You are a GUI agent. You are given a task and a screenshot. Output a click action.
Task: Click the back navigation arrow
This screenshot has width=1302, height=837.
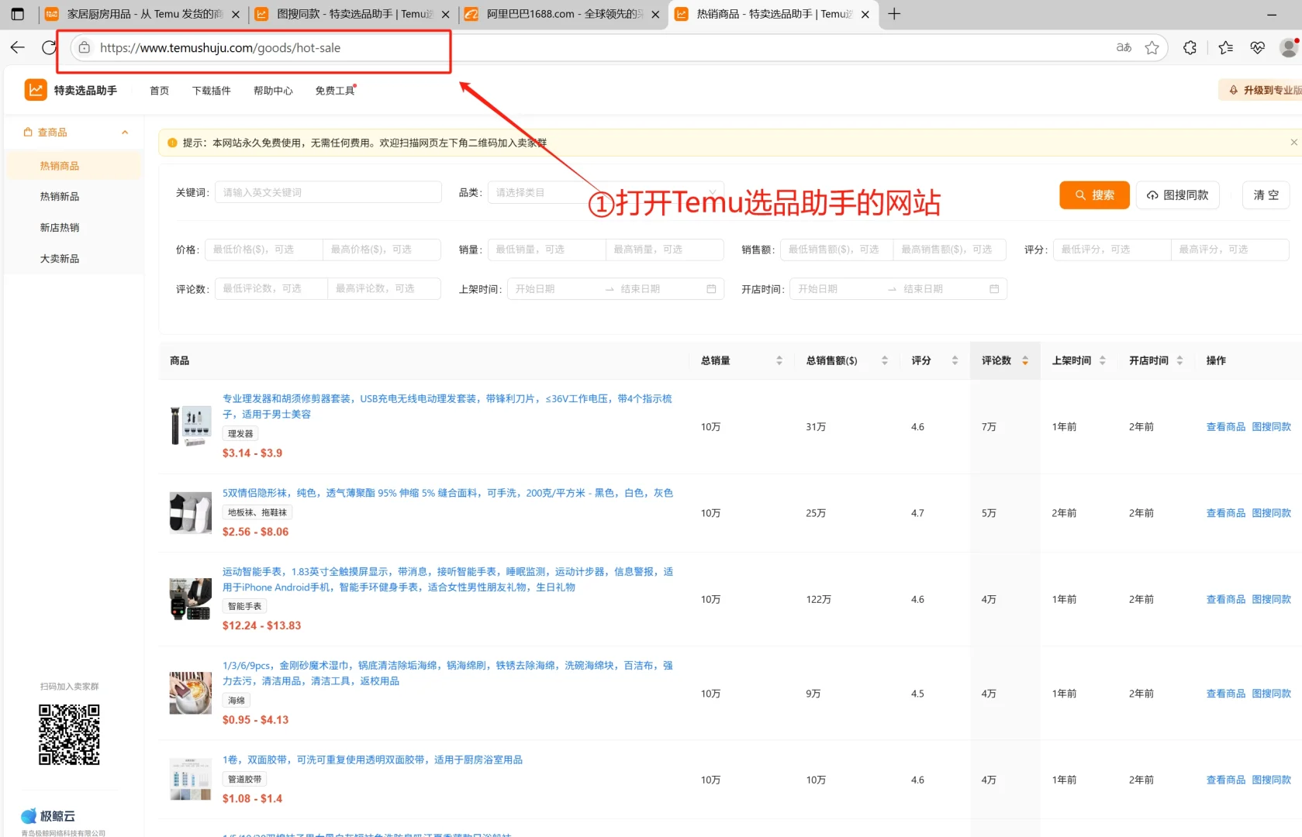(17, 47)
